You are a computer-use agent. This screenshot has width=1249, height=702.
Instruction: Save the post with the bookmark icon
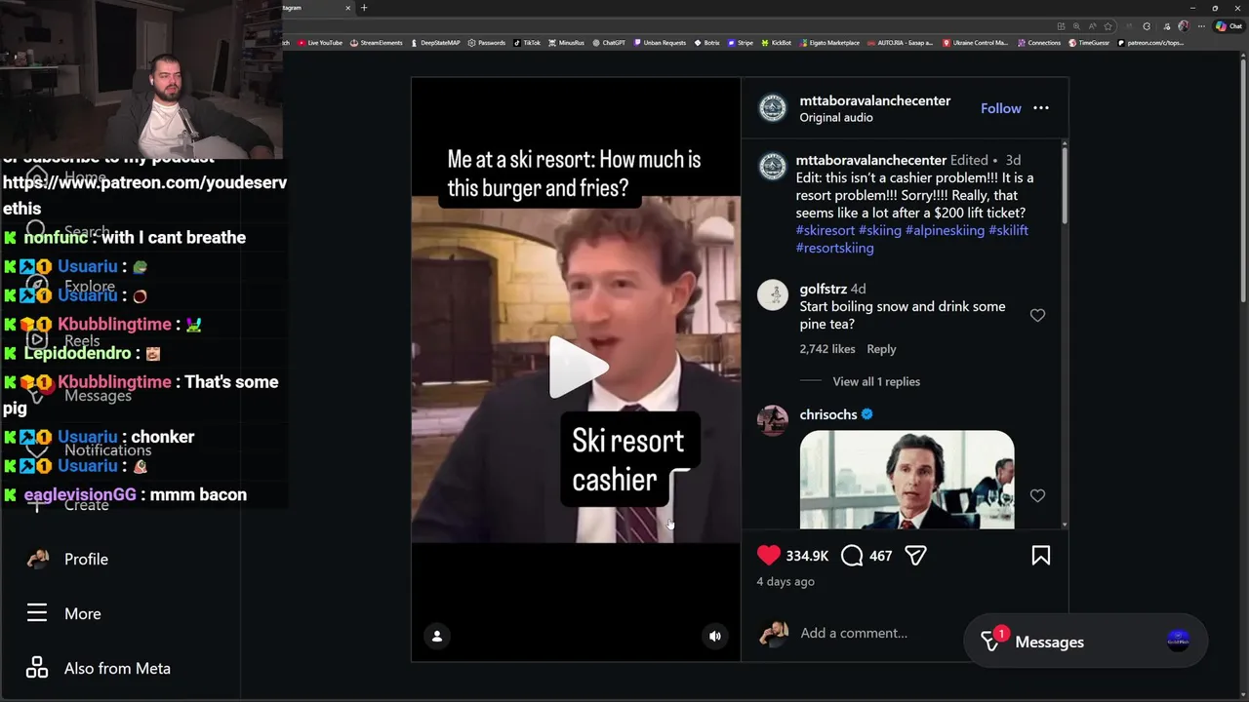pyautogui.click(x=1041, y=556)
